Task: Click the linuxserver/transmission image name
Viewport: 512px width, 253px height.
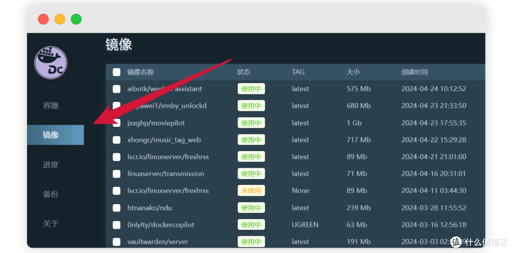Action: [166, 174]
